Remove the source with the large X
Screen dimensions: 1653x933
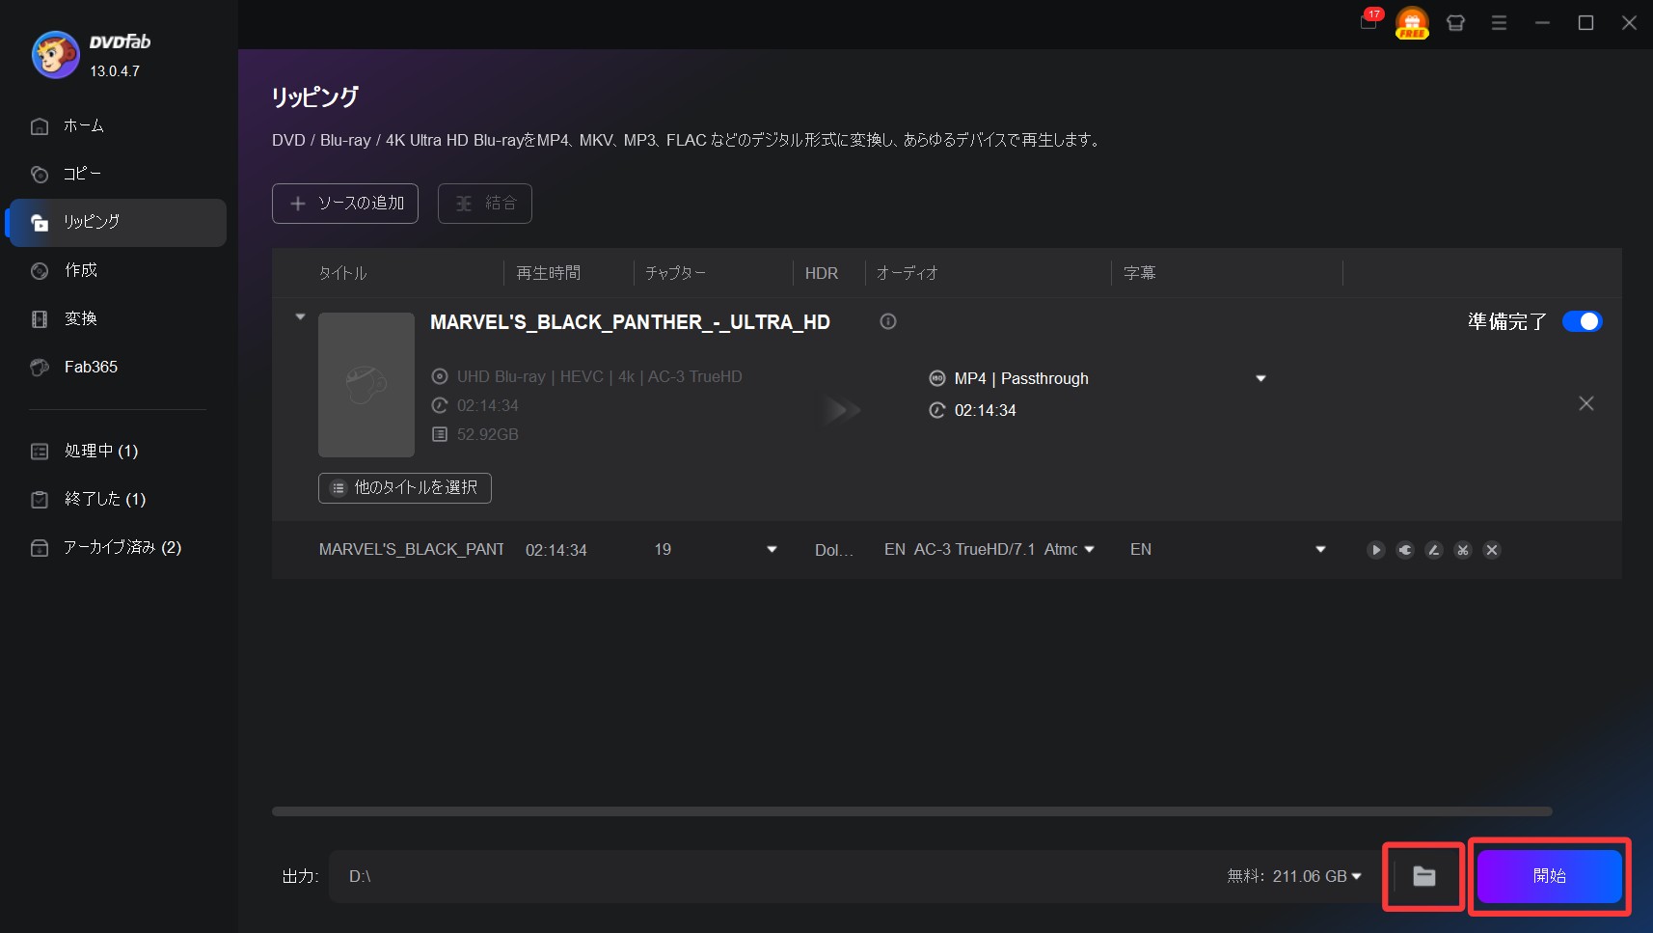coord(1586,403)
